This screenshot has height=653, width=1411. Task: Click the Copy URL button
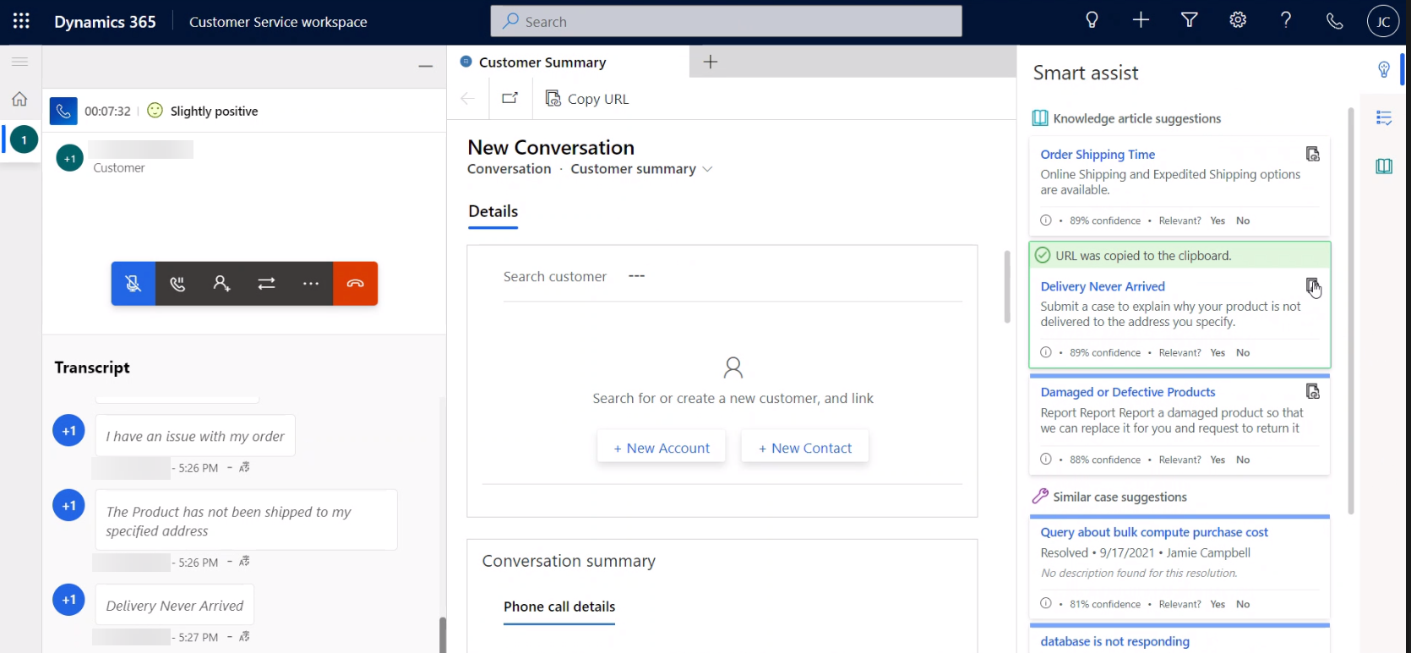point(587,99)
